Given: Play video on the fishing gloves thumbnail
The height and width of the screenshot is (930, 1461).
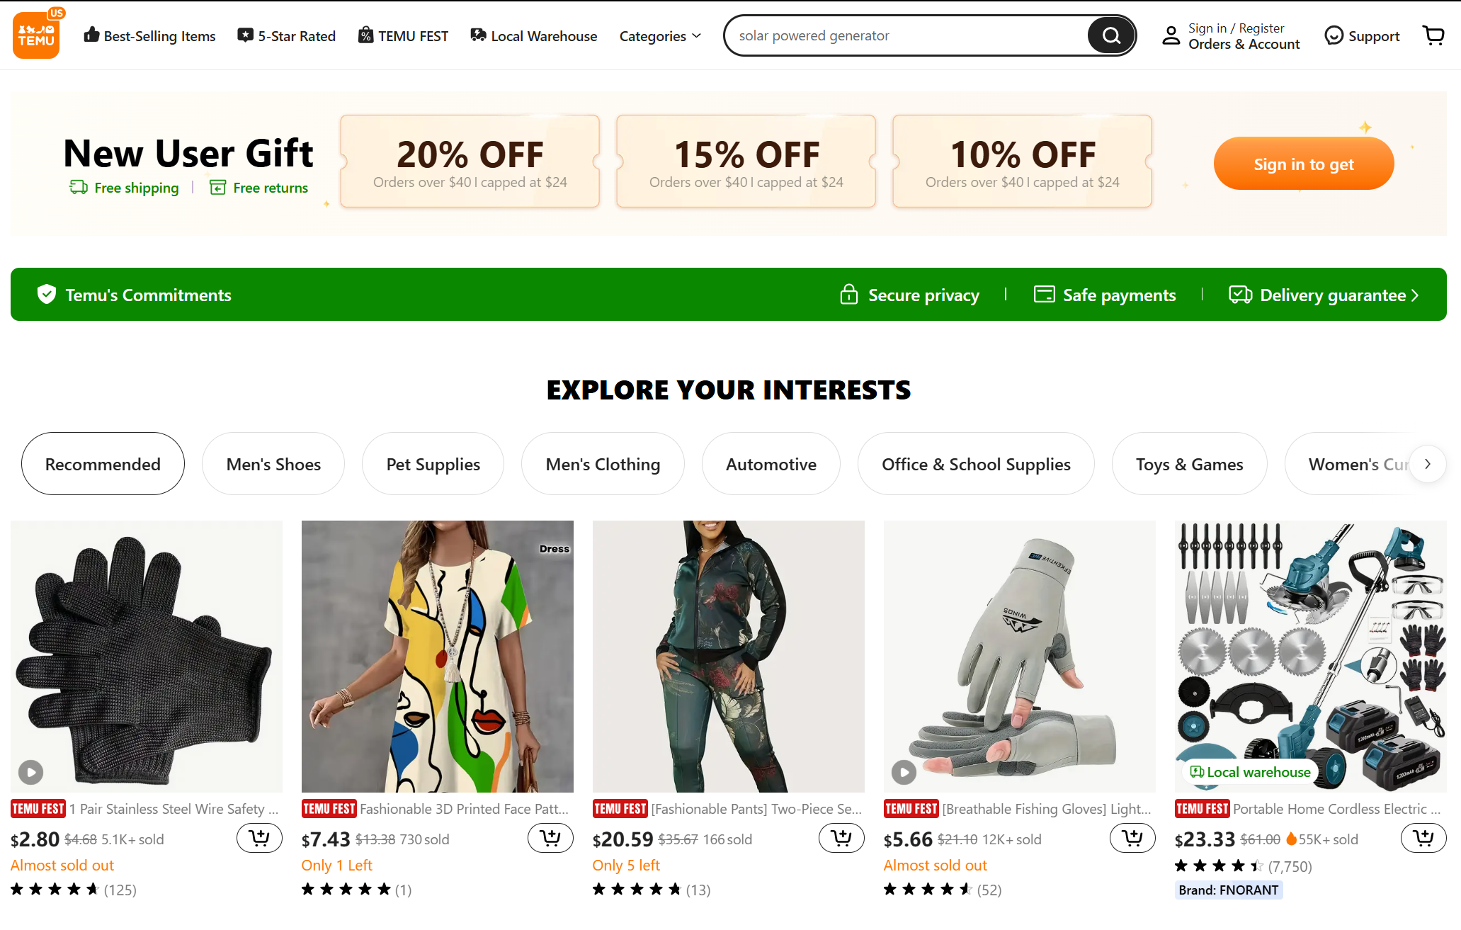Looking at the screenshot, I should coord(904,771).
